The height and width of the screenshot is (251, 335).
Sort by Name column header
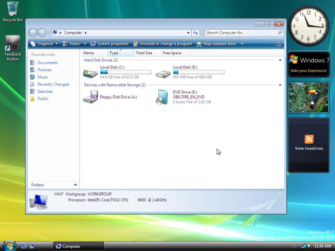point(94,53)
